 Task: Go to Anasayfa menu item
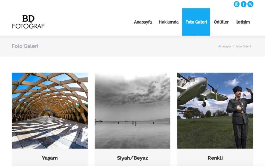pos(143,22)
